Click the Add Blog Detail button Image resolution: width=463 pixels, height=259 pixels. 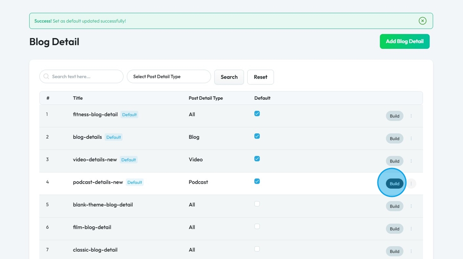coord(404,41)
